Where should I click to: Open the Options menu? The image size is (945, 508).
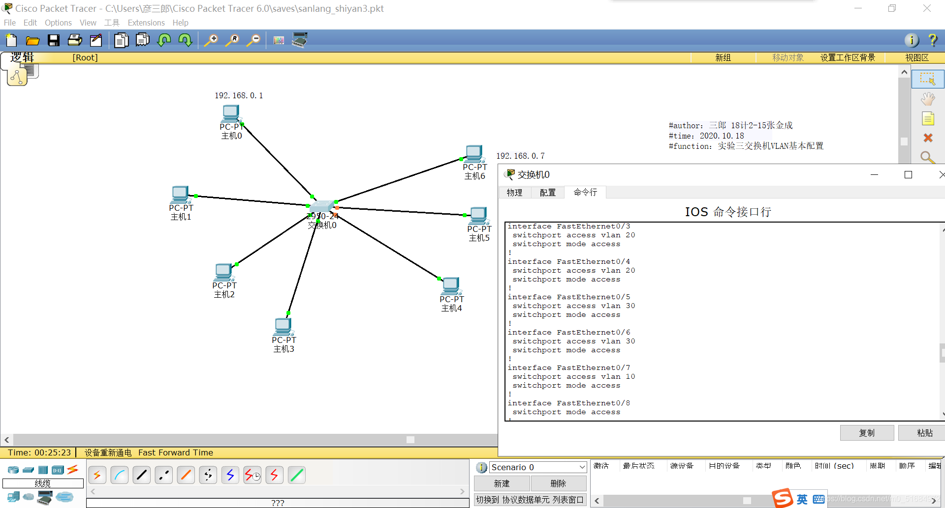[x=58, y=23]
